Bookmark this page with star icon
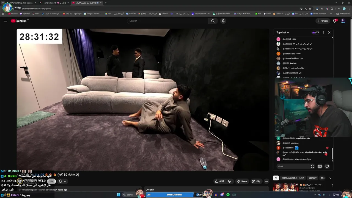352x198 pixels. pyautogui.click(x=310, y=9)
